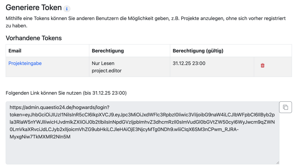Click the last token line starting with MyxgNiw7
Viewport: 297px width, 167px height.
[40, 137]
